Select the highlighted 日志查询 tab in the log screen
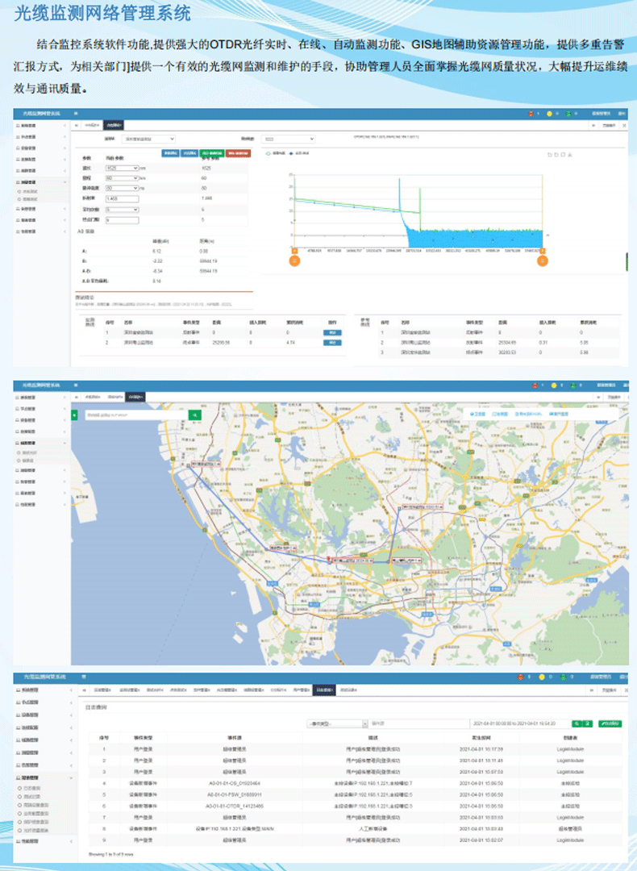This screenshot has width=637, height=871. pos(324,690)
